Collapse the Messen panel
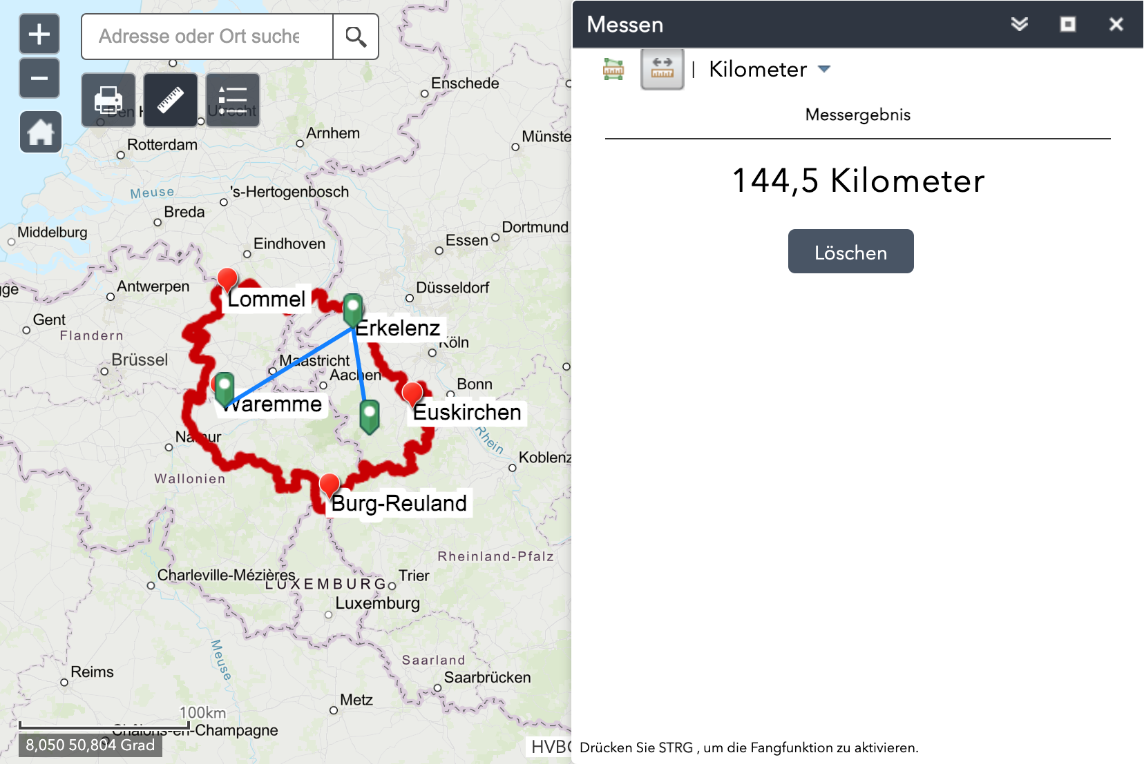This screenshot has width=1144, height=764. pos(1019,24)
